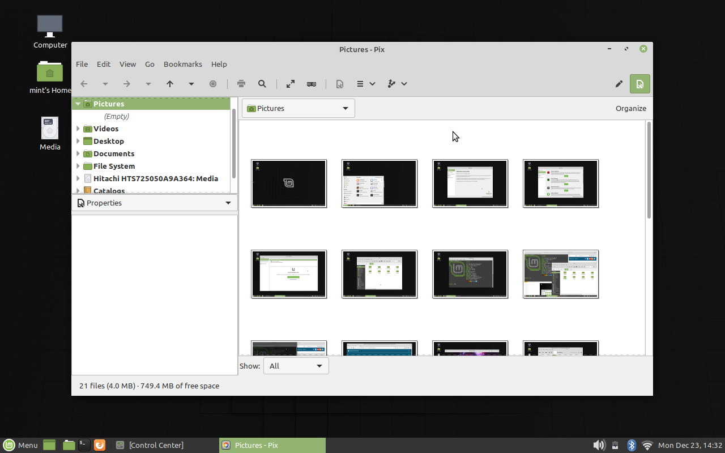
Task: Select the first screenshot thumbnail in the grid
Action: [289, 183]
